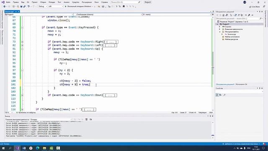Click the Home icon in Solution Explorer
The width and height of the screenshot is (268, 151).
click(223, 15)
